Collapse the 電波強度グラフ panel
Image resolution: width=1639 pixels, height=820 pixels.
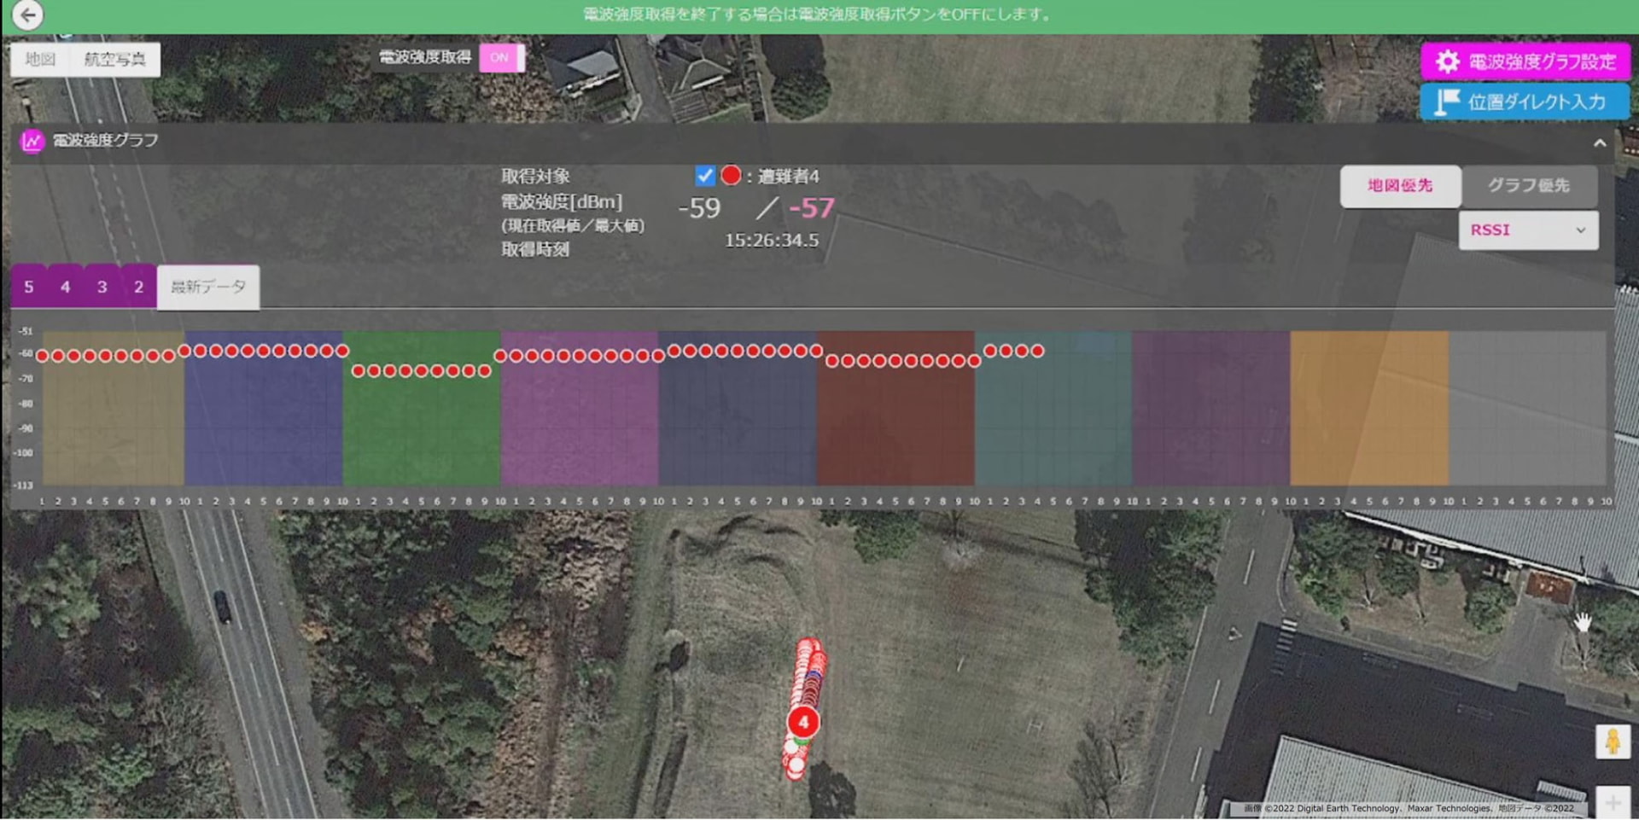pyautogui.click(x=1600, y=143)
